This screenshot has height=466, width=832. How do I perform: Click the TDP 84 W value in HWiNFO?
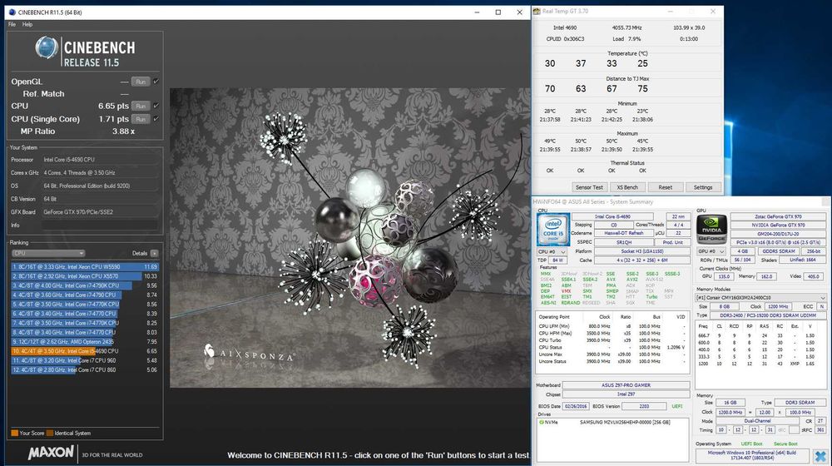tap(557, 260)
